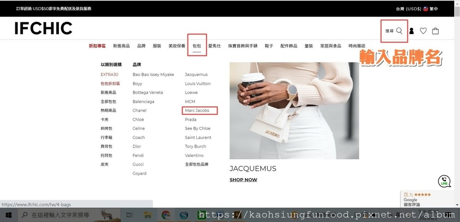
Task: Open the 愛馬仕 menu
Action: click(x=214, y=46)
